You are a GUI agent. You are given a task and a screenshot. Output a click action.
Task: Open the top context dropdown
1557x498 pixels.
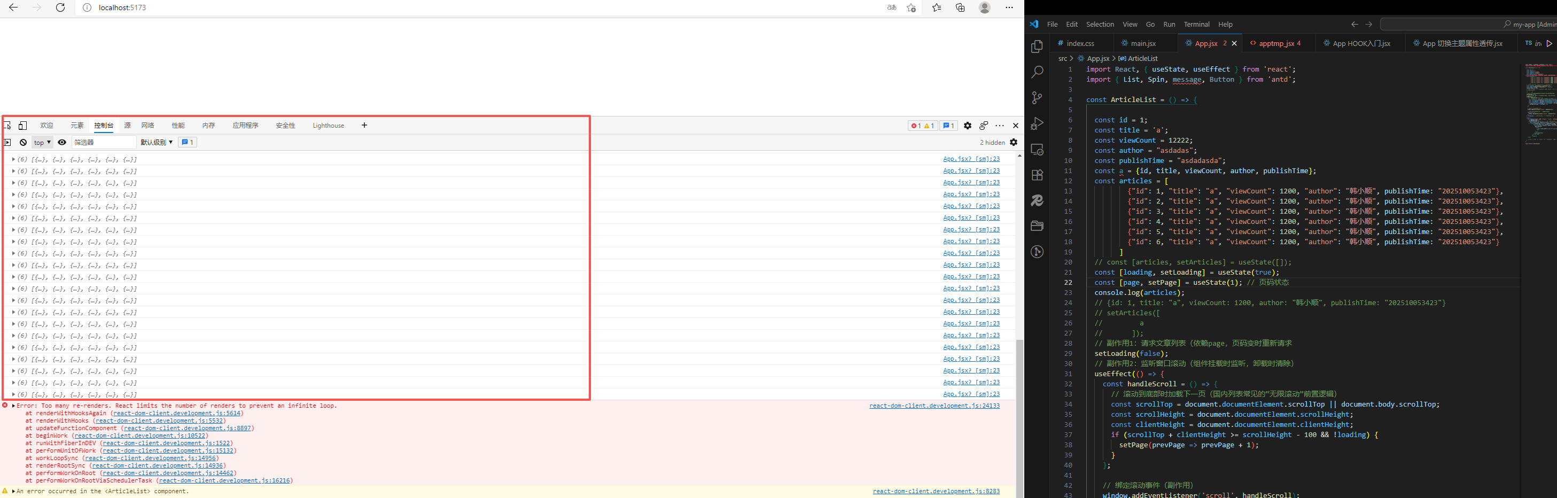[42, 143]
